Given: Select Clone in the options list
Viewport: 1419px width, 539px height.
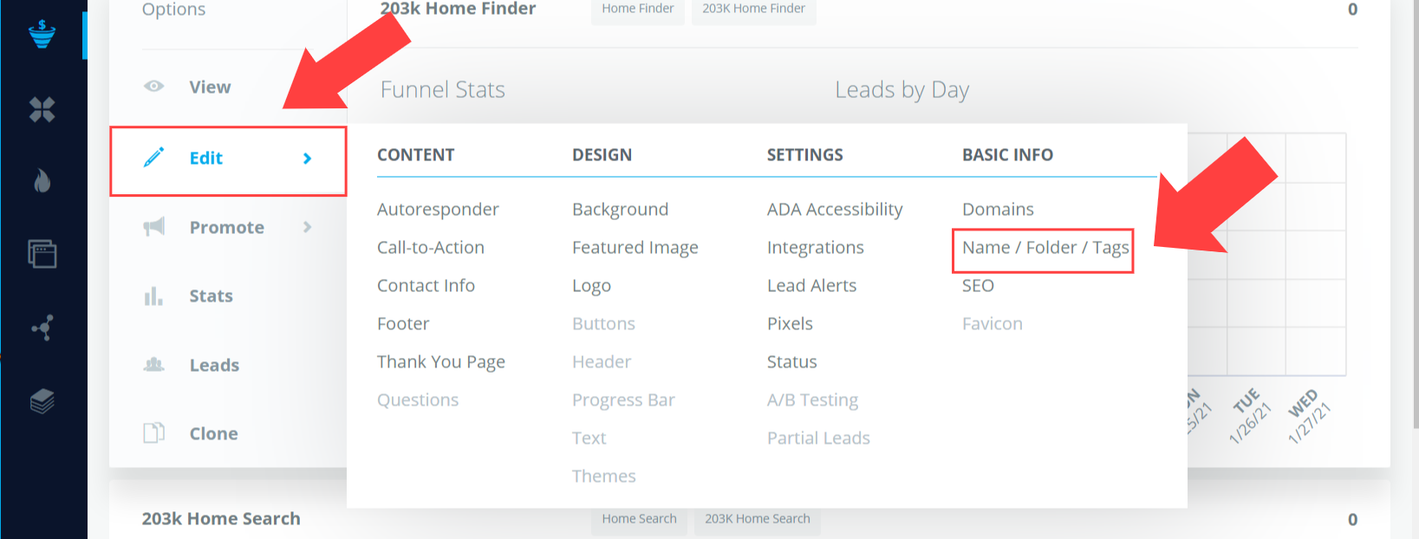Looking at the screenshot, I should 213,434.
